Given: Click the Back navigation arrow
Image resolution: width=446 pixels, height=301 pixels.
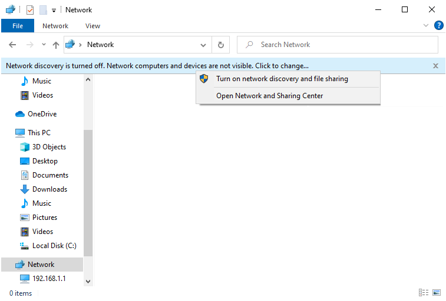Looking at the screenshot, I should (12, 45).
